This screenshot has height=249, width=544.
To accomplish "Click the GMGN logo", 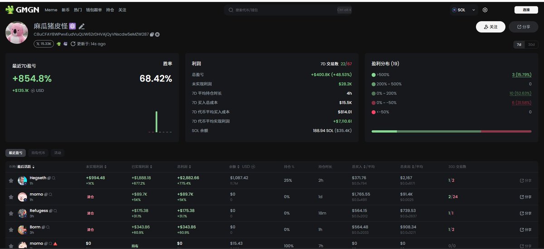I will click(23, 9).
